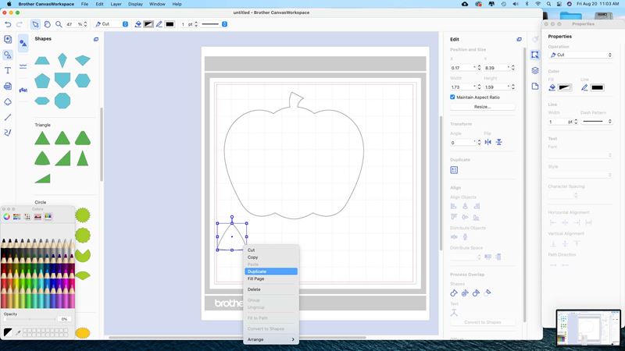The image size is (625, 351).
Task: Select the arrow selection tool
Action: [x=36, y=24]
